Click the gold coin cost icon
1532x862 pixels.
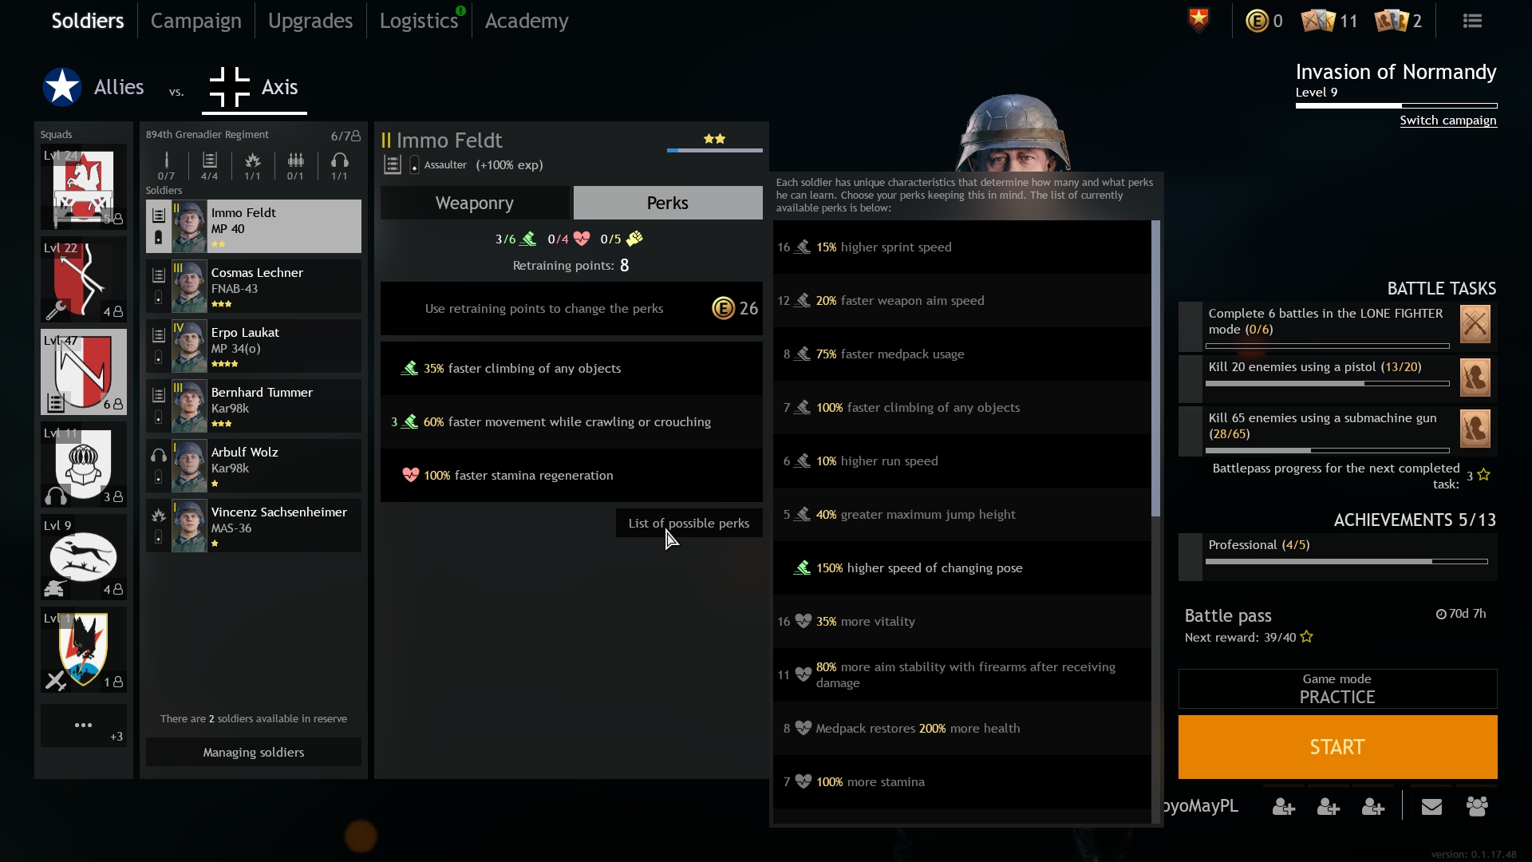tap(723, 308)
